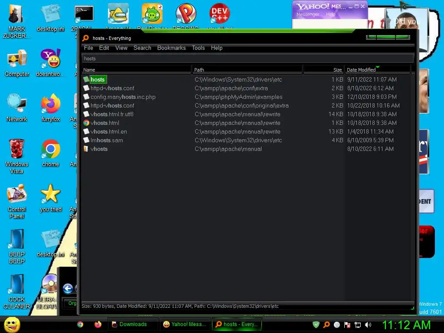Image resolution: width=444 pixels, height=333 pixels.
Task: Open the Control Panel desktop icon
Action: point(17,202)
